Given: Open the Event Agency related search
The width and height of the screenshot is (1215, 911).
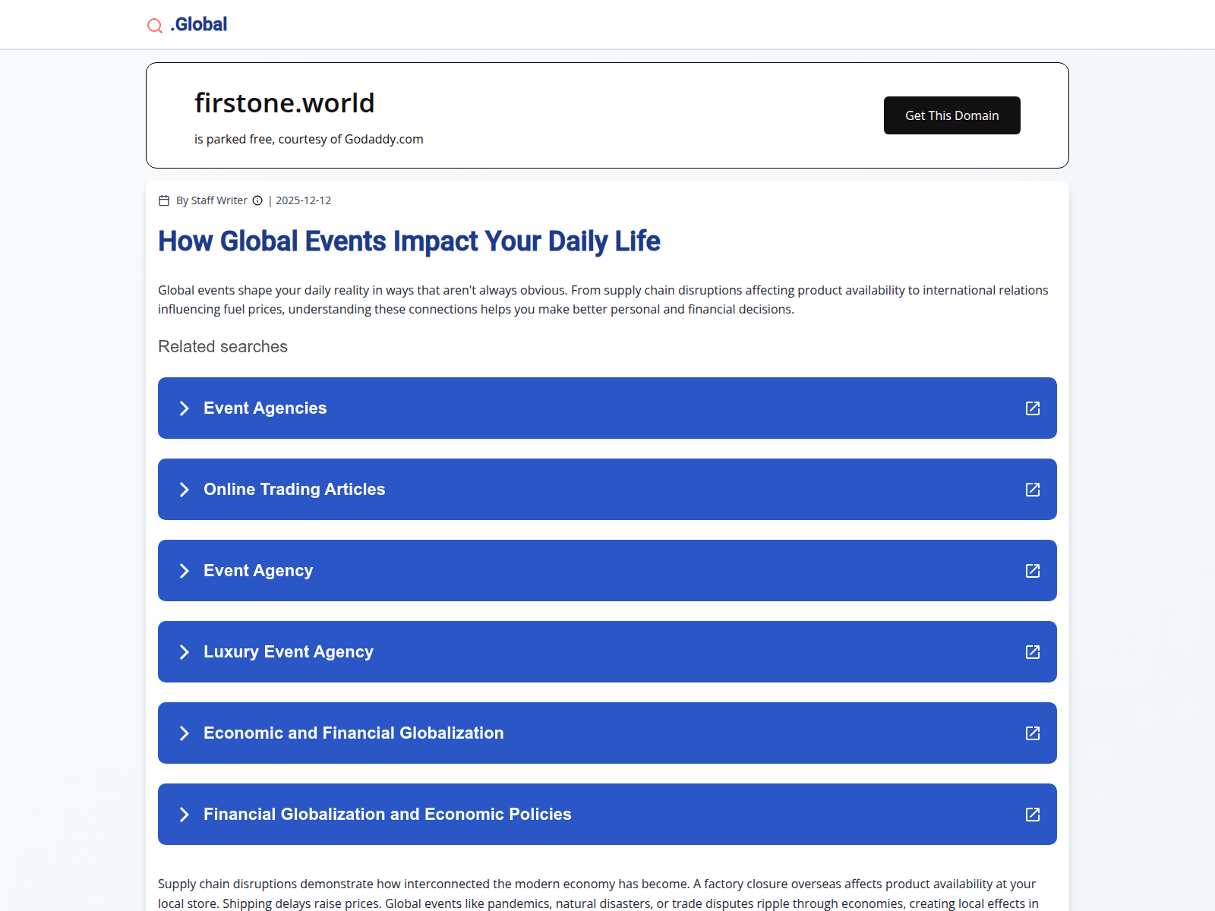Looking at the screenshot, I should pyautogui.click(x=607, y=570).
